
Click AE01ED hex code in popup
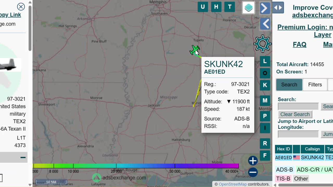[215, 72]
